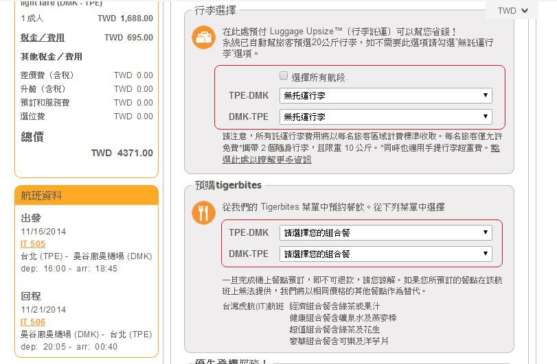Click the 健康組合餐含礦泉水及燕麥棒 text
The image size is (557, 364).
pos(343,318)
